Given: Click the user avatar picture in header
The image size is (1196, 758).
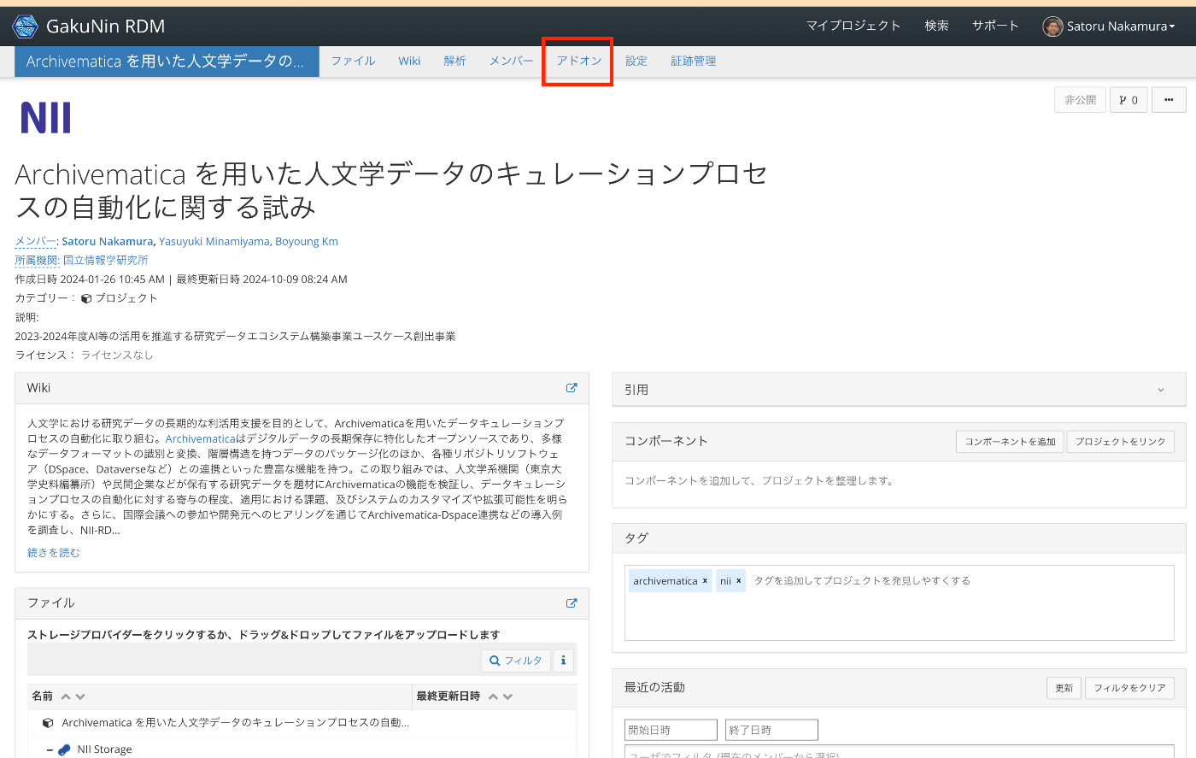Looking at the screenshot, I should [x=1052, y=26].
